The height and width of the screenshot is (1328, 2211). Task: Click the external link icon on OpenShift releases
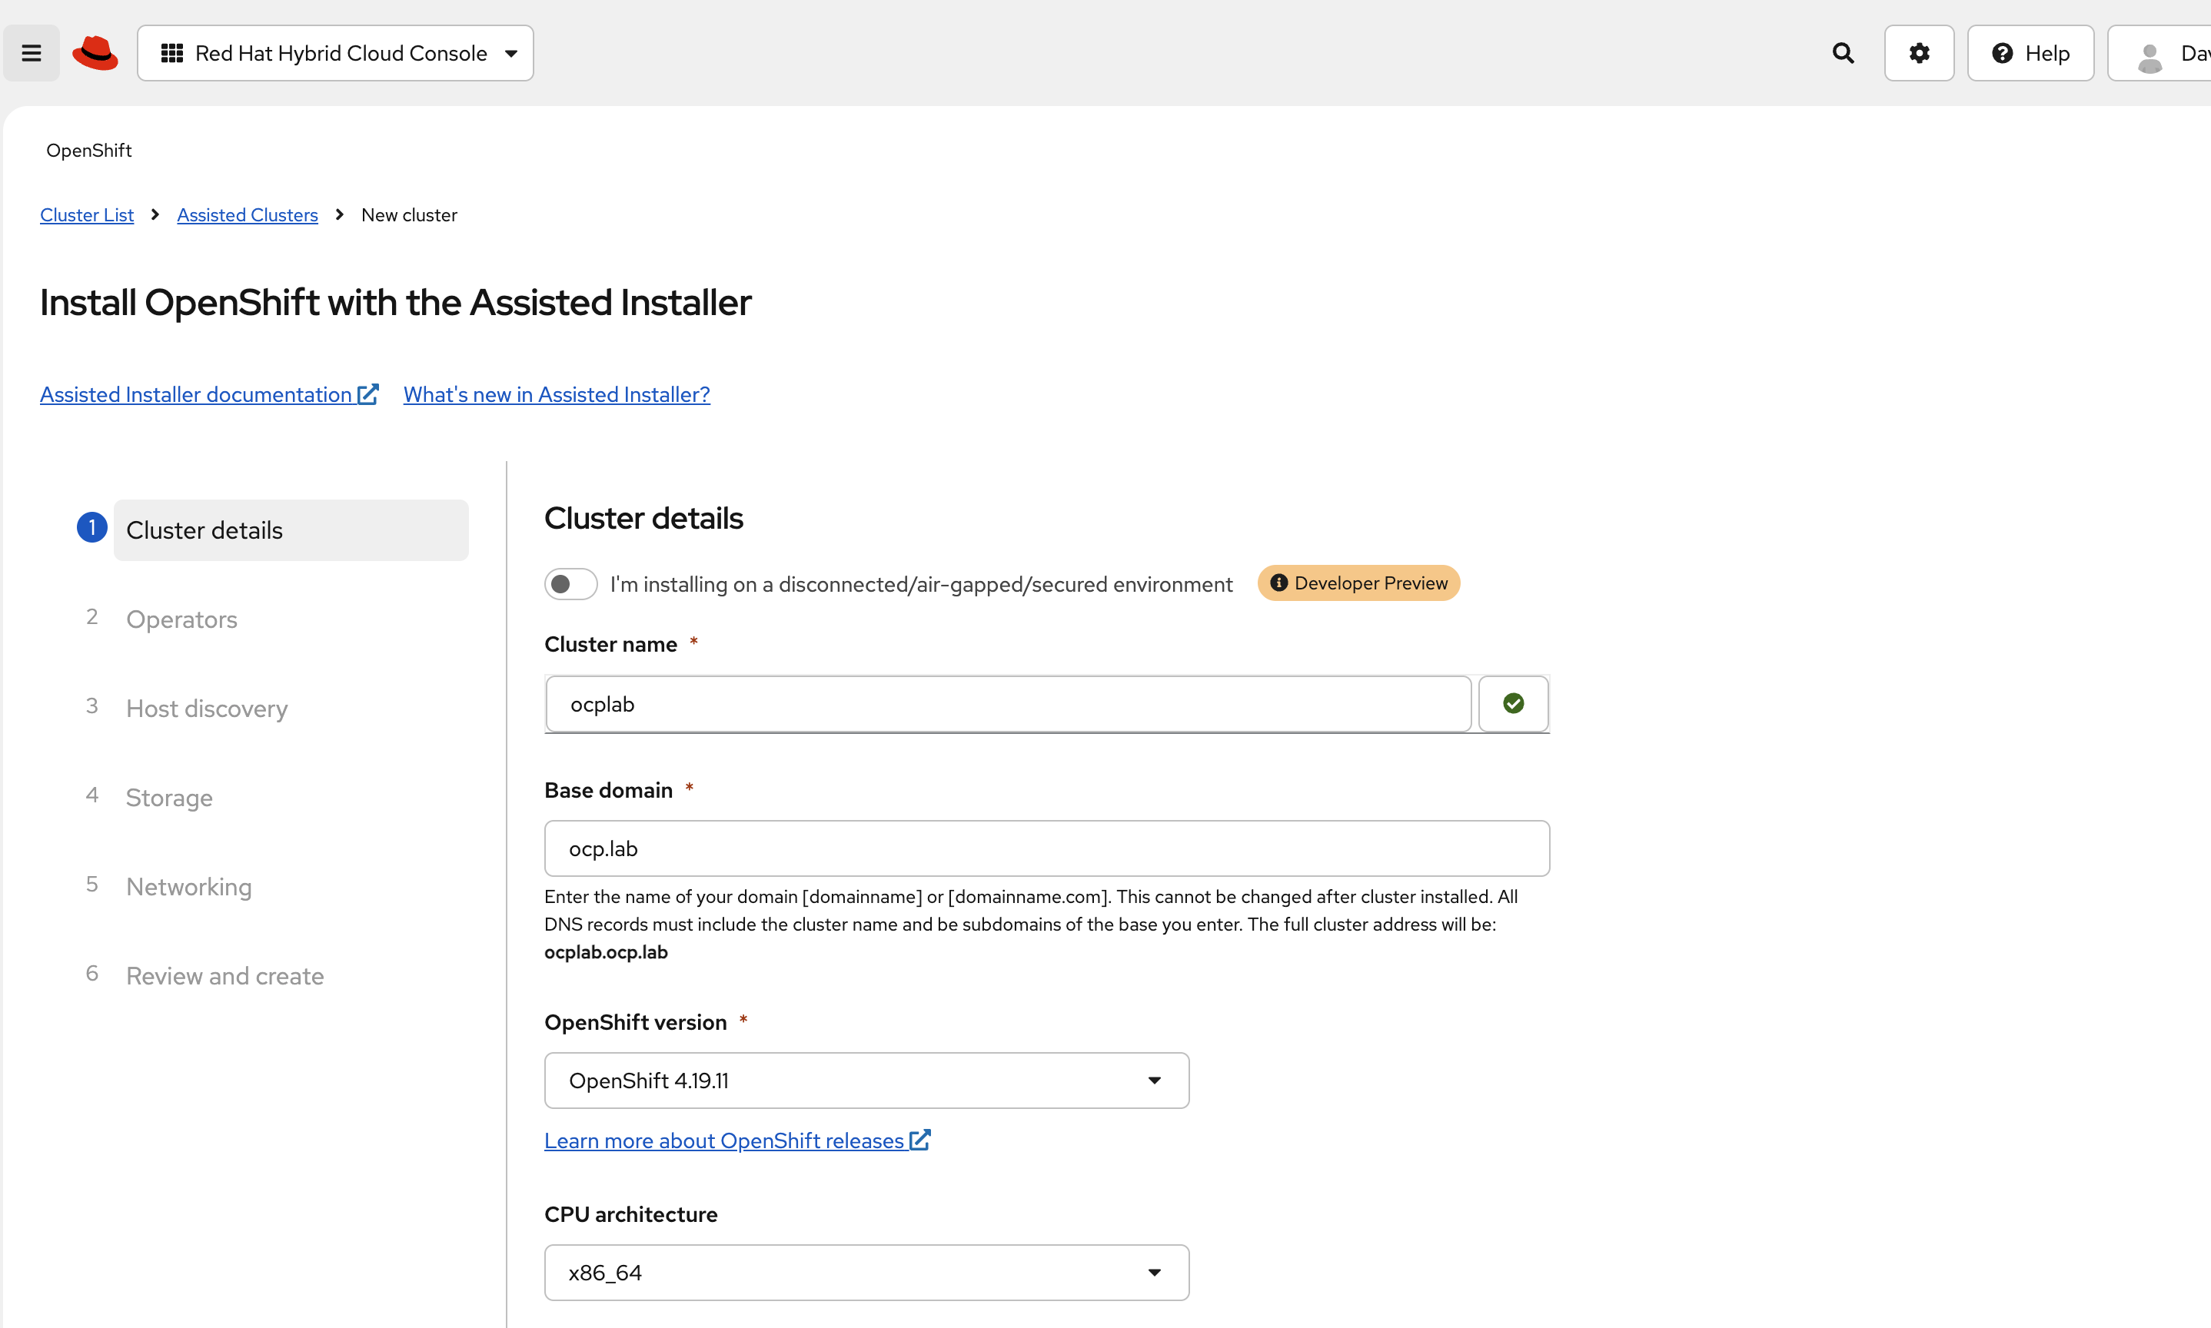click(920, 1138)
